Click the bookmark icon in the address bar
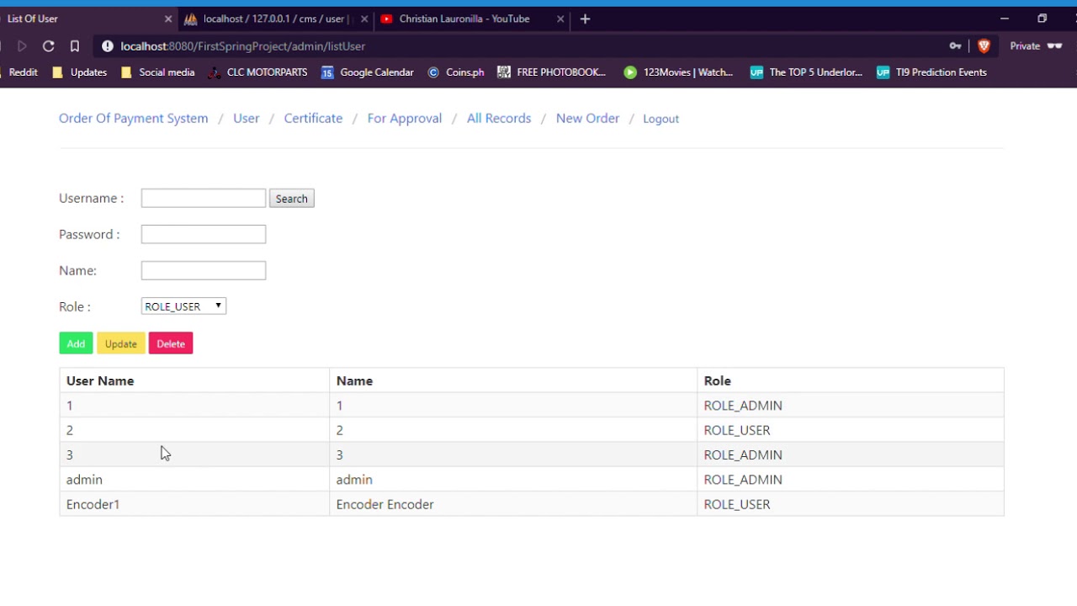 point(75,46)
